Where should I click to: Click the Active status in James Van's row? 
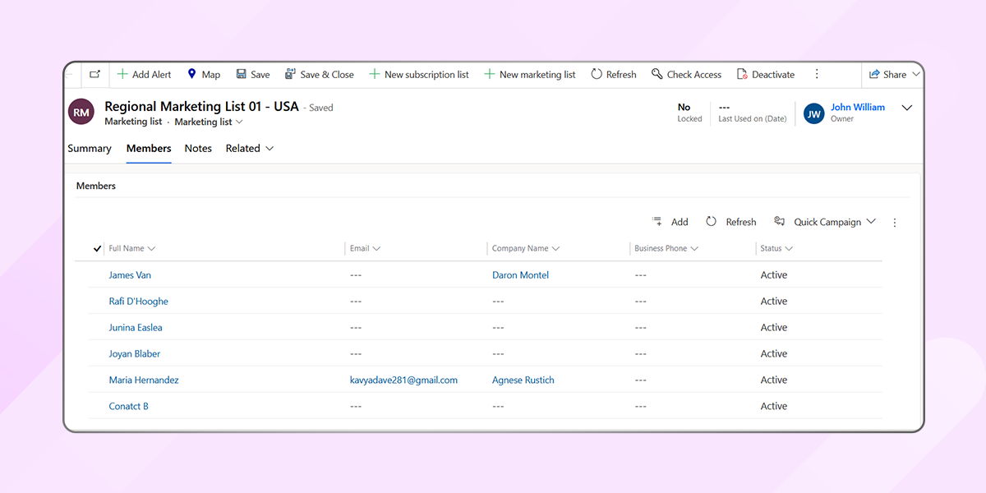[774, 275]
